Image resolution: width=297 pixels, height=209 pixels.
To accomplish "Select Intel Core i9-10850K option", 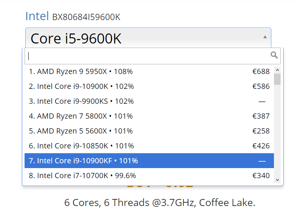I will (x=149, y=146).
